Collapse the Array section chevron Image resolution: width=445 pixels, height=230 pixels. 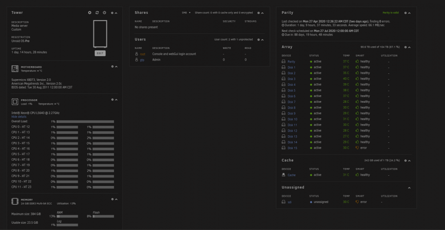[x=409, y=47]
